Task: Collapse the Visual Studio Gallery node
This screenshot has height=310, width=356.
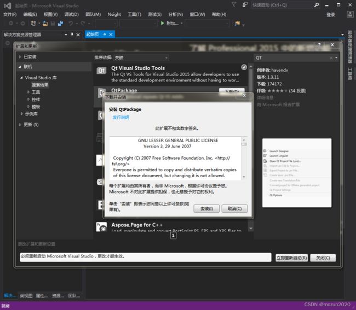Action: pyautogui.click(x=21, y=78)
